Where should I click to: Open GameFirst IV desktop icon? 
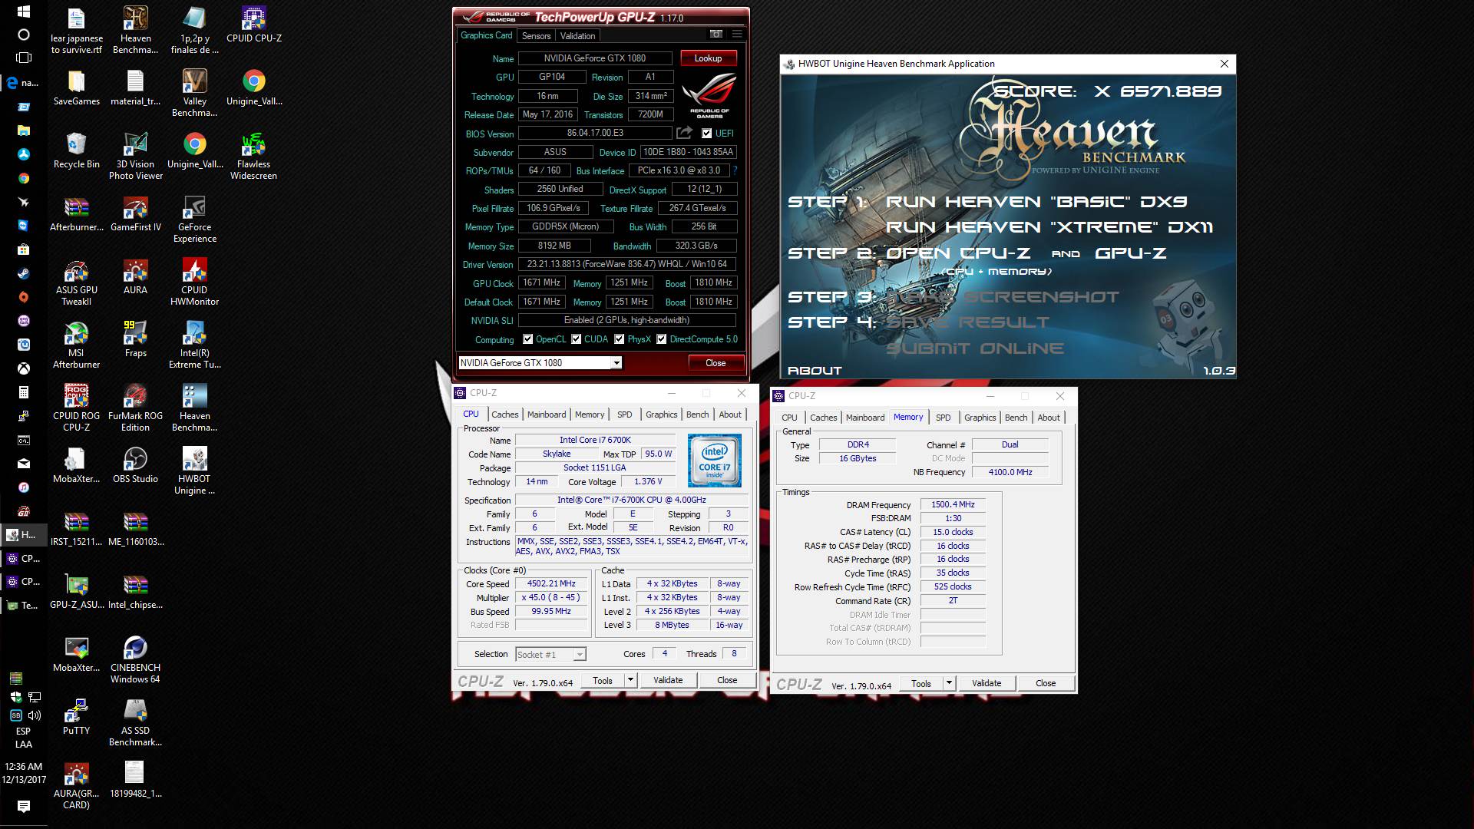point(136,213)
